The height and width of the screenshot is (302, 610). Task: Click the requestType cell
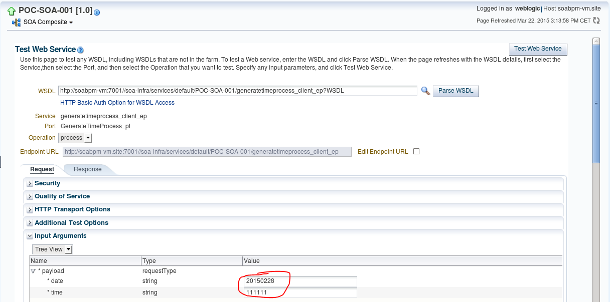[x=160, y=271]
